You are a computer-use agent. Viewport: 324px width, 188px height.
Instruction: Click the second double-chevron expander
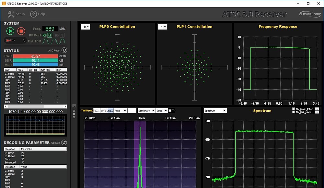tap(74, 114)
